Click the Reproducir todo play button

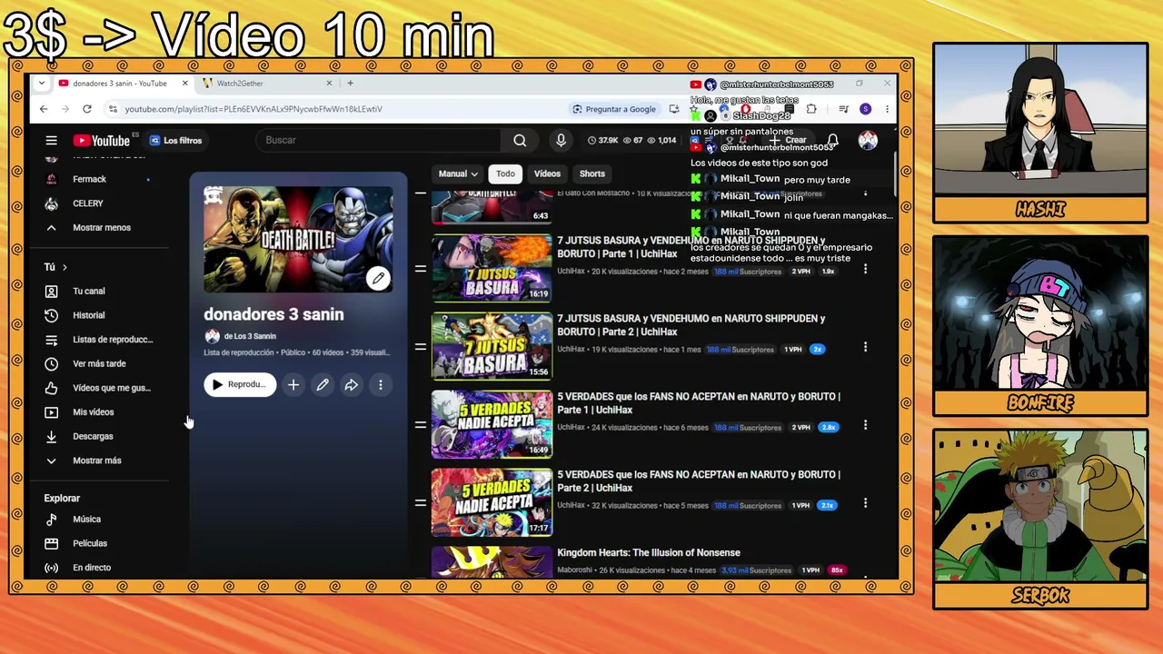240,385
